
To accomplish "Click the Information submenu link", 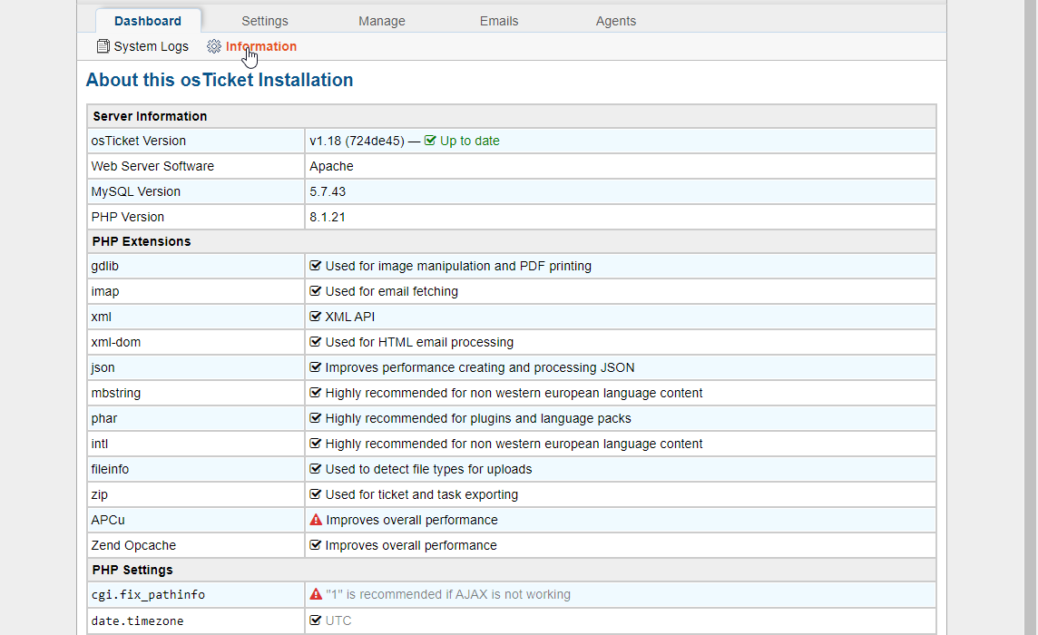I will tap(261, 46).
